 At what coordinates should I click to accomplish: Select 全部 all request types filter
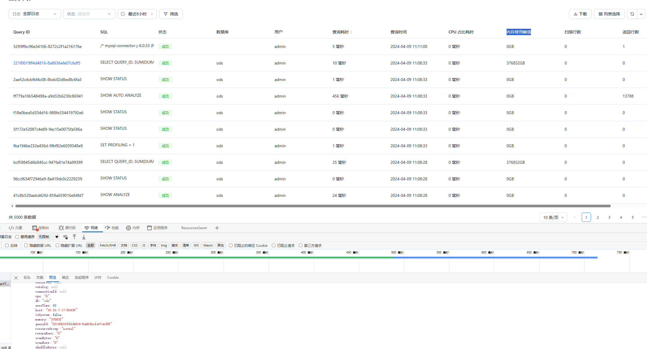pos(91,245)
